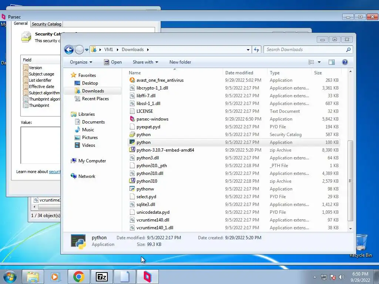Toggle the preview pane button
The width and height of the screenshot is (379, 284).
(x=332, y=62)
